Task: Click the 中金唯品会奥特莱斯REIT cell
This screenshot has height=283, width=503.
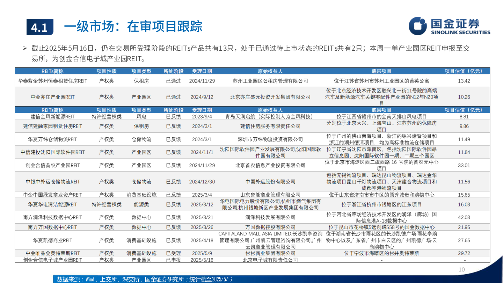Action: coord(53,253)
